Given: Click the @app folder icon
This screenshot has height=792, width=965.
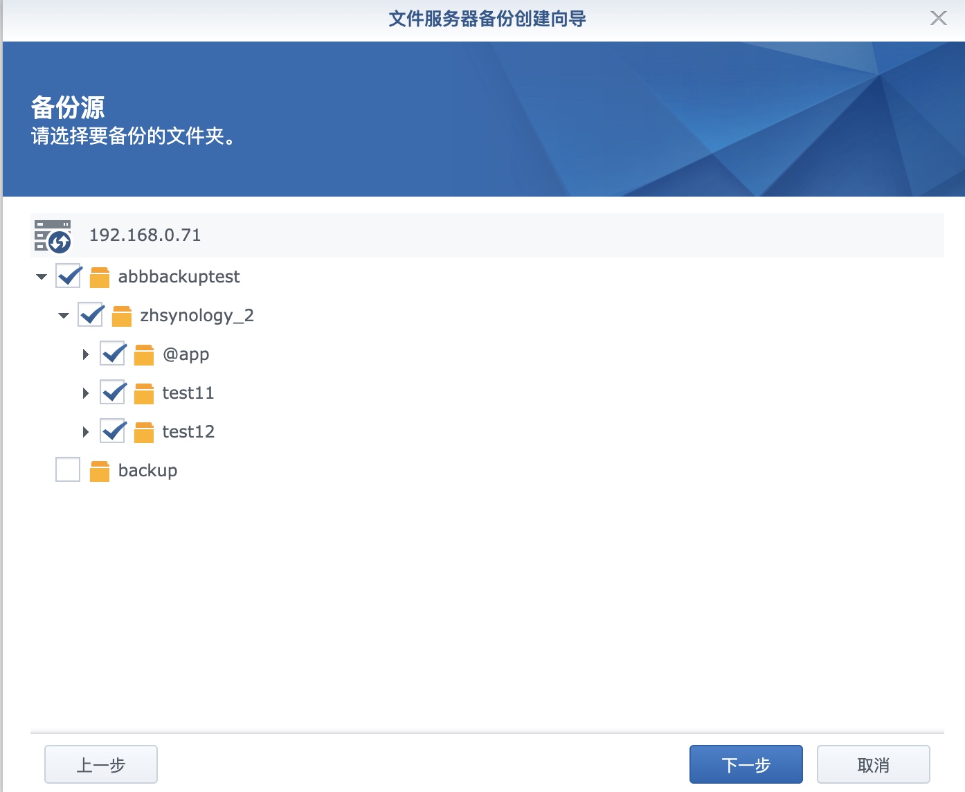Looking at the screenshot, I should click(144, 354).
